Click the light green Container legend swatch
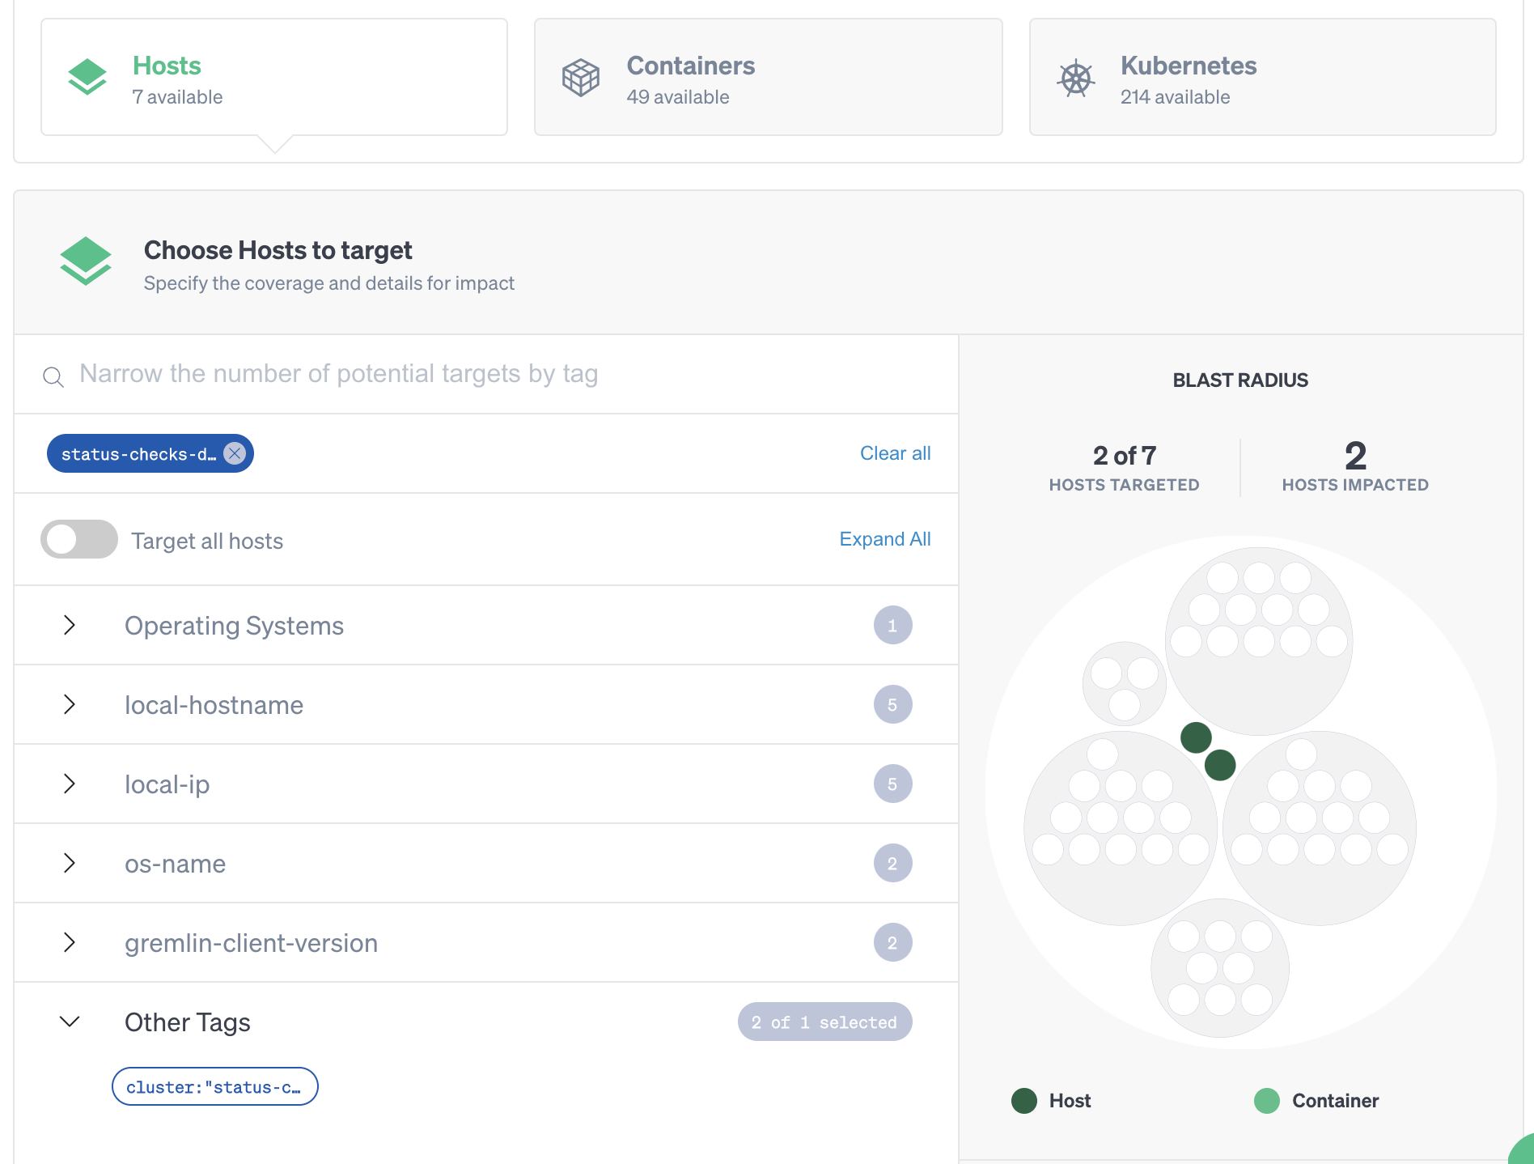The width and height of the screenshot is (1534, 1164). click(x=1268, y=1100)
